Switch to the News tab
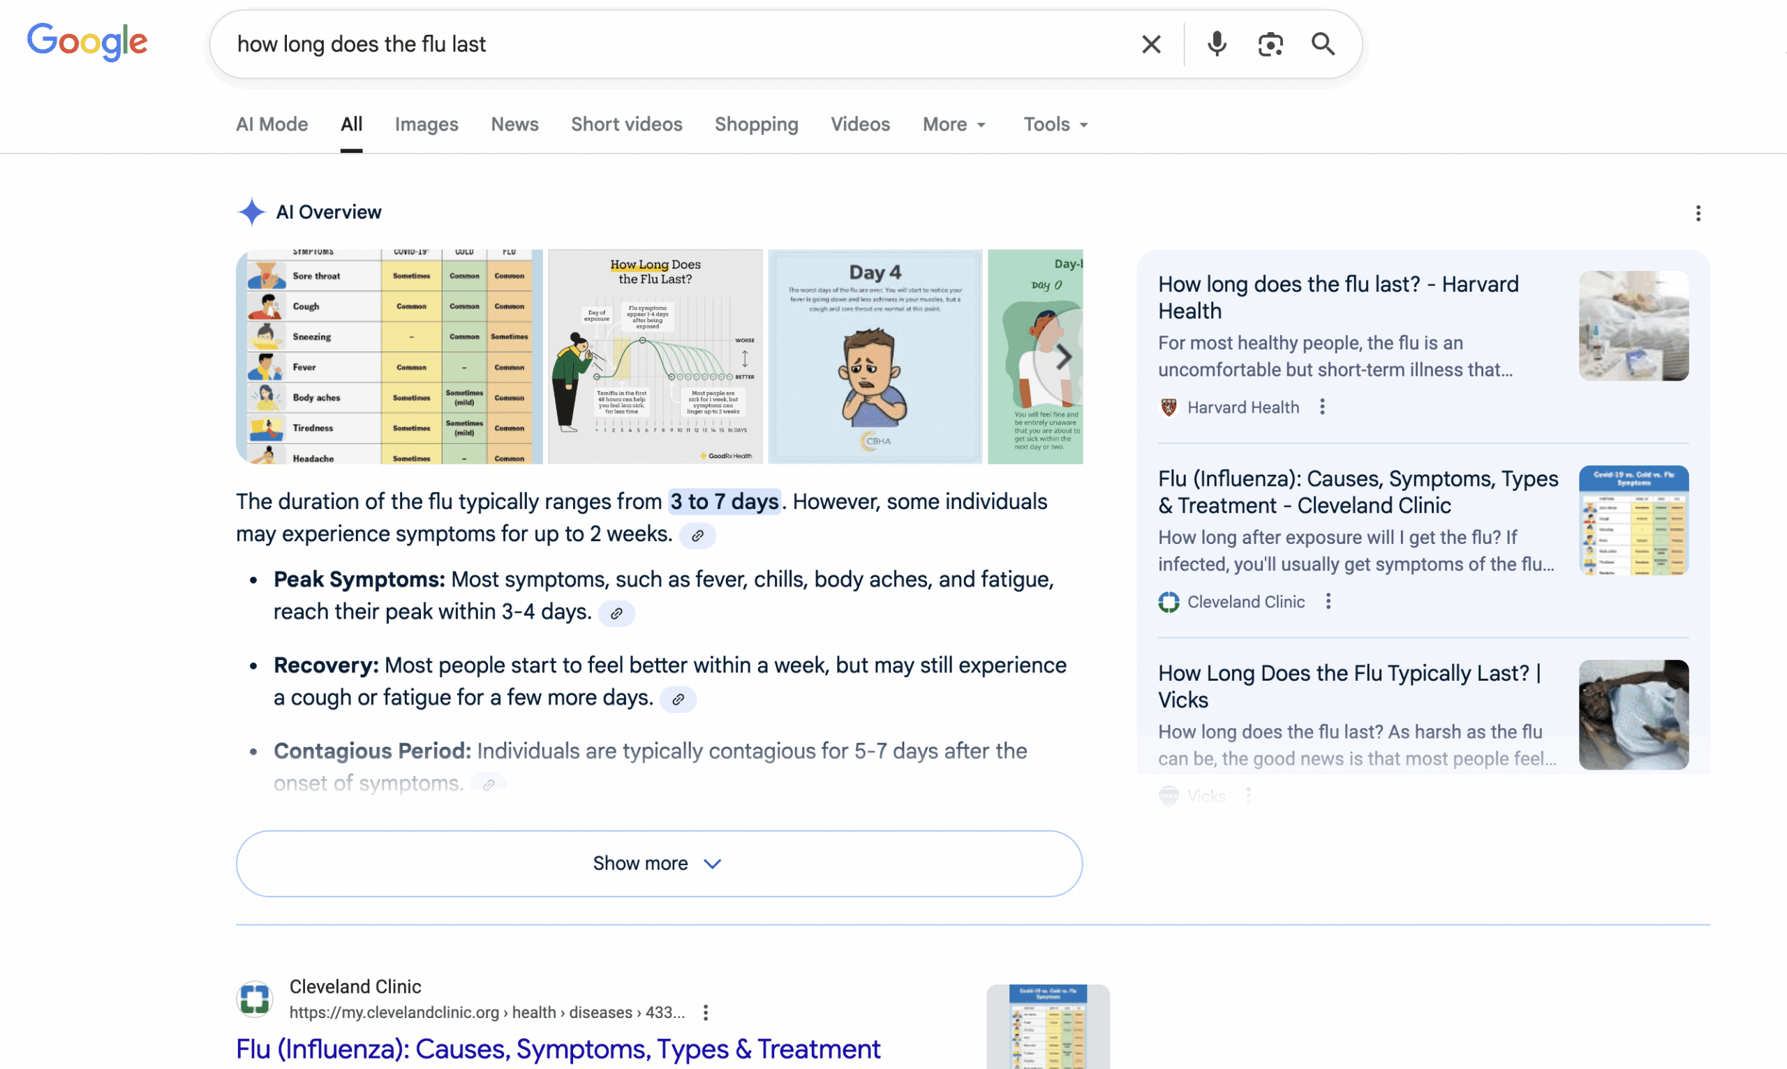Screen dimensions: 1787x1069 514,124
